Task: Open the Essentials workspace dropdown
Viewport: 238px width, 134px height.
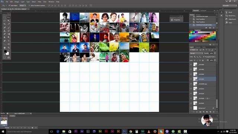Action: (x=229, y=6)
